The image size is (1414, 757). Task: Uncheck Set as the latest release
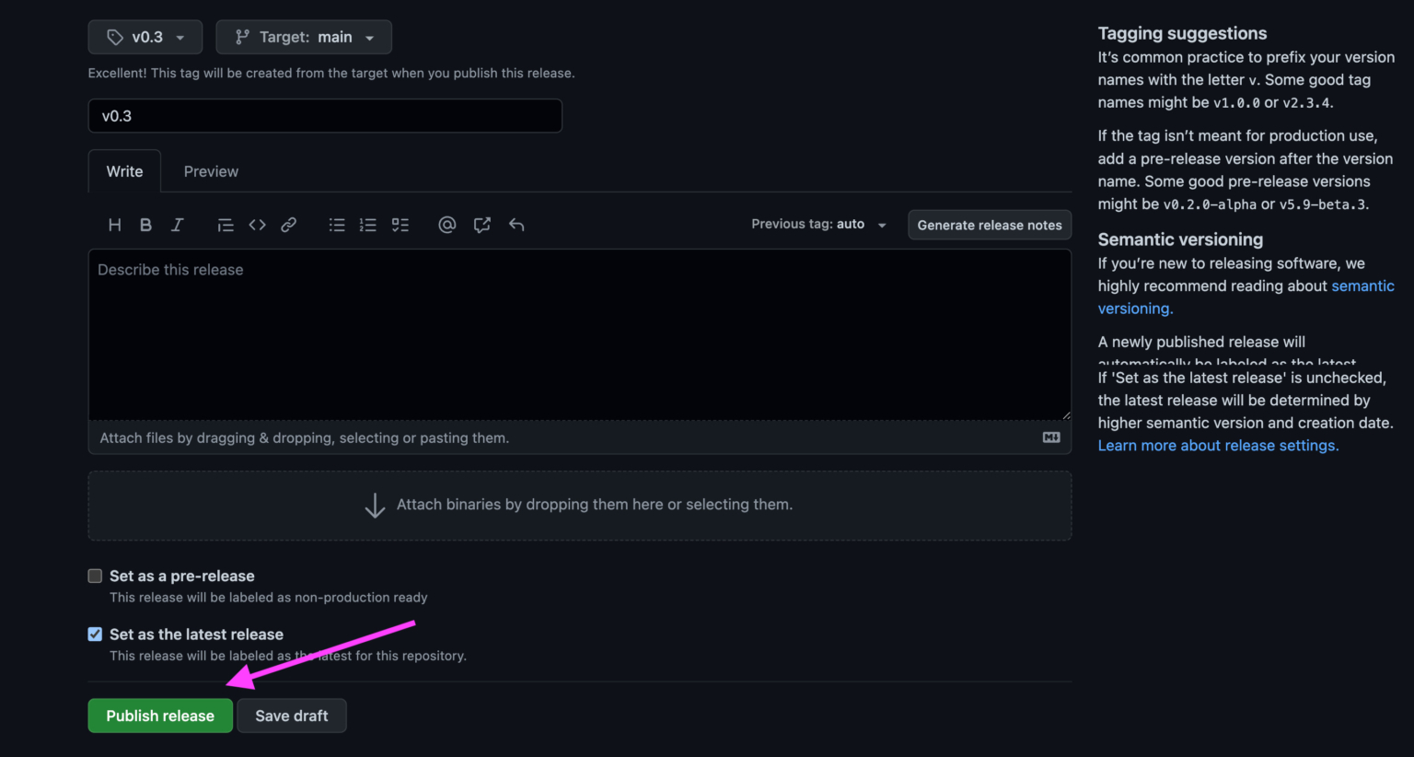tap(95, 634)
